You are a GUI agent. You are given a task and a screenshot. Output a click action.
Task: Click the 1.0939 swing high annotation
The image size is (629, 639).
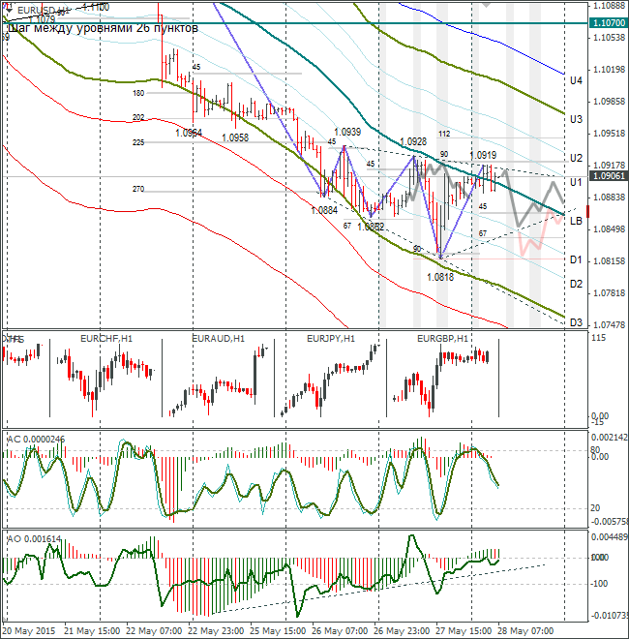tap(347, 132)
